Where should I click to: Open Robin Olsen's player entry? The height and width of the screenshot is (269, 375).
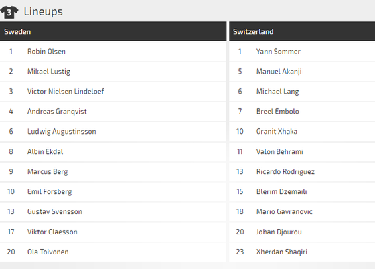[x=46, y=52]
